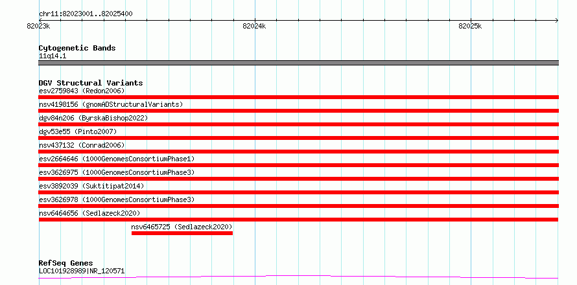
Task: Click the red bar for dgv84n206
Action: click(298, 124)
